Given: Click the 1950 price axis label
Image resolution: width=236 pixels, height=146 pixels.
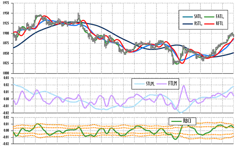Looking at the screenshot, I should (6, 13).
